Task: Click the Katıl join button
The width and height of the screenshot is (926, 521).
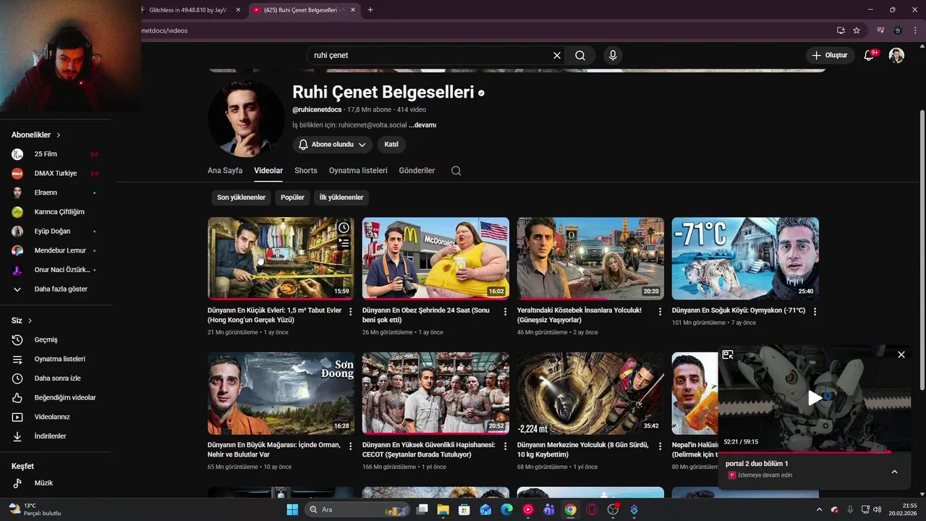Action: [x=391, y=145]
